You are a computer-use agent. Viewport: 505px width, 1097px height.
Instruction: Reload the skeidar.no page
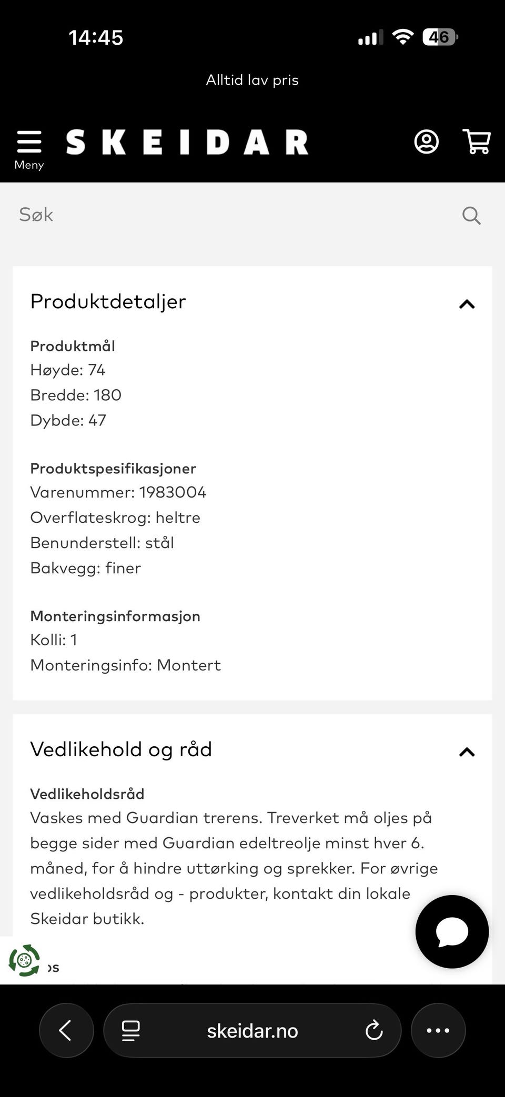374,1030
